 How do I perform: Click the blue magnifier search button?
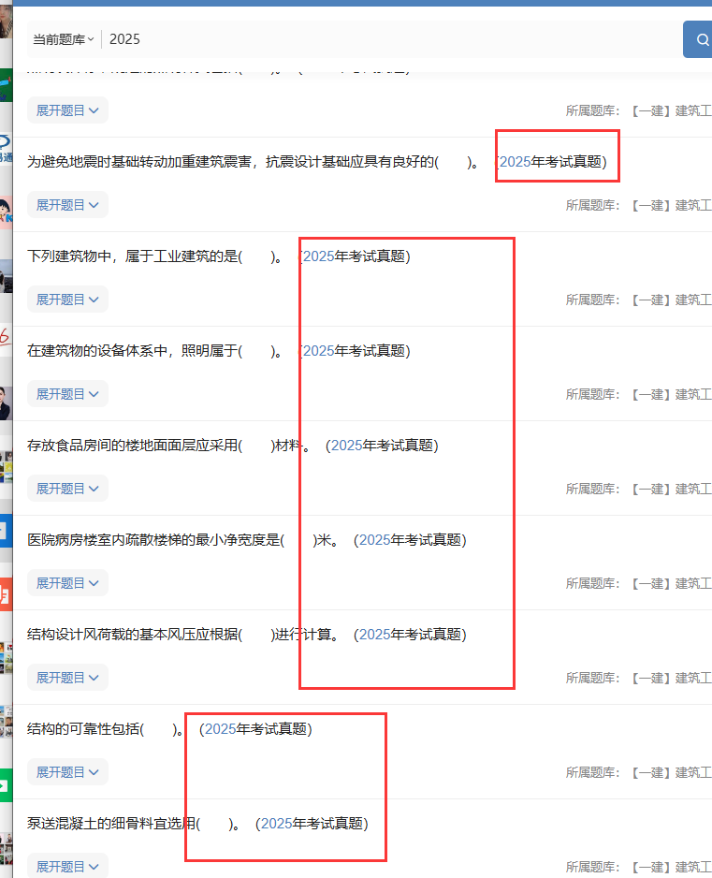pos(699,39)
